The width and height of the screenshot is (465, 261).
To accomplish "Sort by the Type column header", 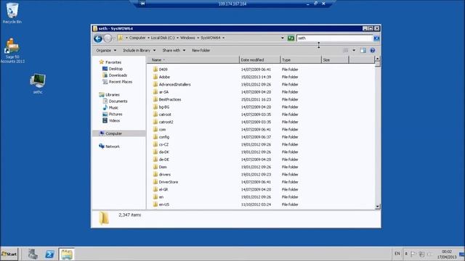I will point(301,60).
